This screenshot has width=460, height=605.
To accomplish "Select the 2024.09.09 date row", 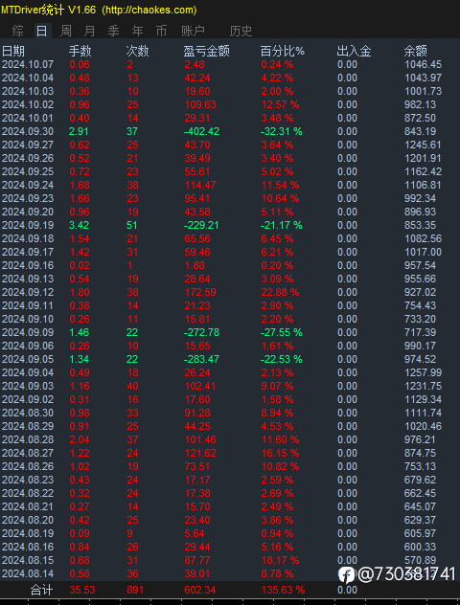I will pyautogui.click(x=28, y=332).
